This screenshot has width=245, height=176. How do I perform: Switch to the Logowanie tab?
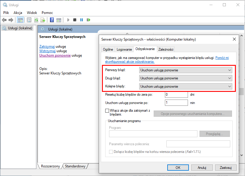click(124, 49)
